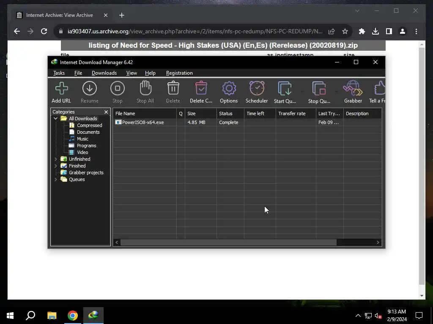Select the Finished category label

coord(77,166)
